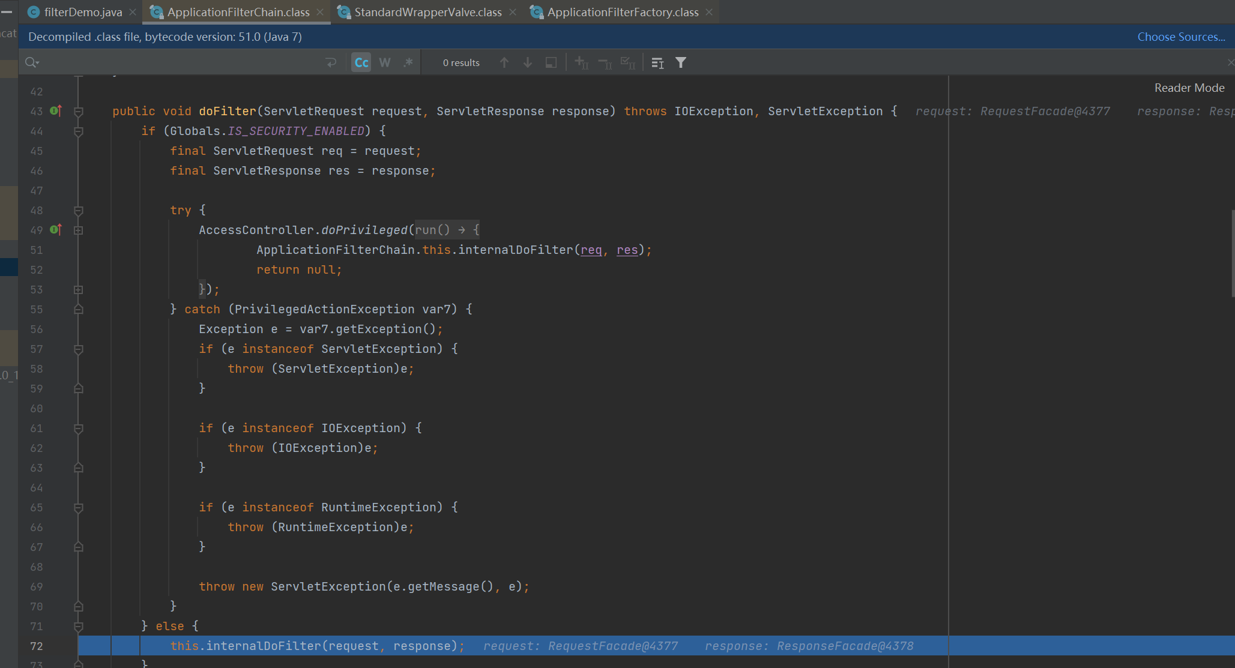Click the search filter funnel icon
The width and height of the screenshot is (1235, 668).
click(681, 62)
